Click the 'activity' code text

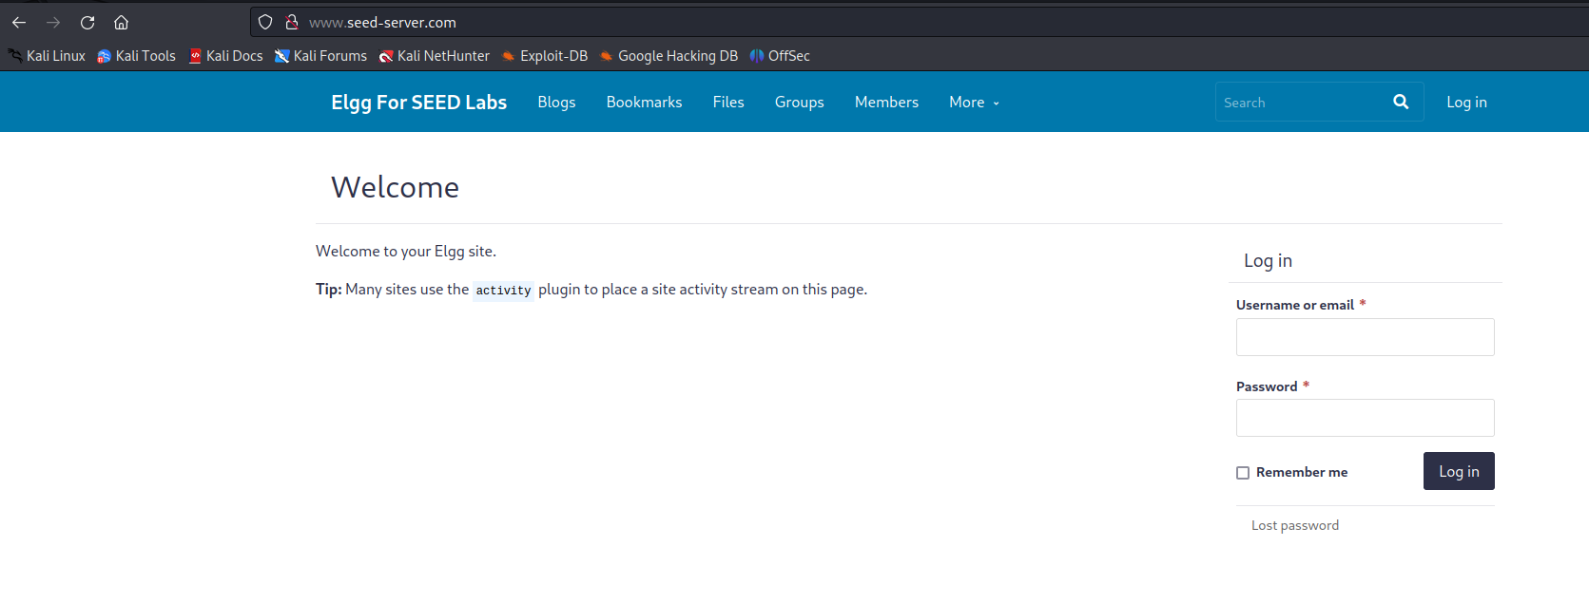[503, 291]
